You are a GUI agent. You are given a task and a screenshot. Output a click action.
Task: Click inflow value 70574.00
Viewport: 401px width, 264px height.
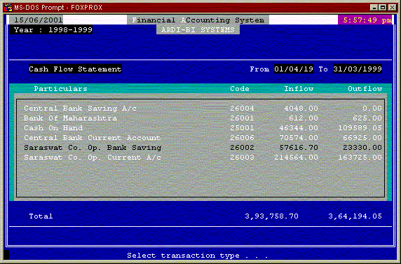299,138
